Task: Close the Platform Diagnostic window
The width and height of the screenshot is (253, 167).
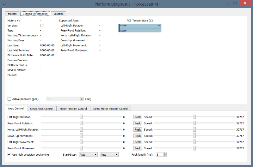Action: point(245,3)
